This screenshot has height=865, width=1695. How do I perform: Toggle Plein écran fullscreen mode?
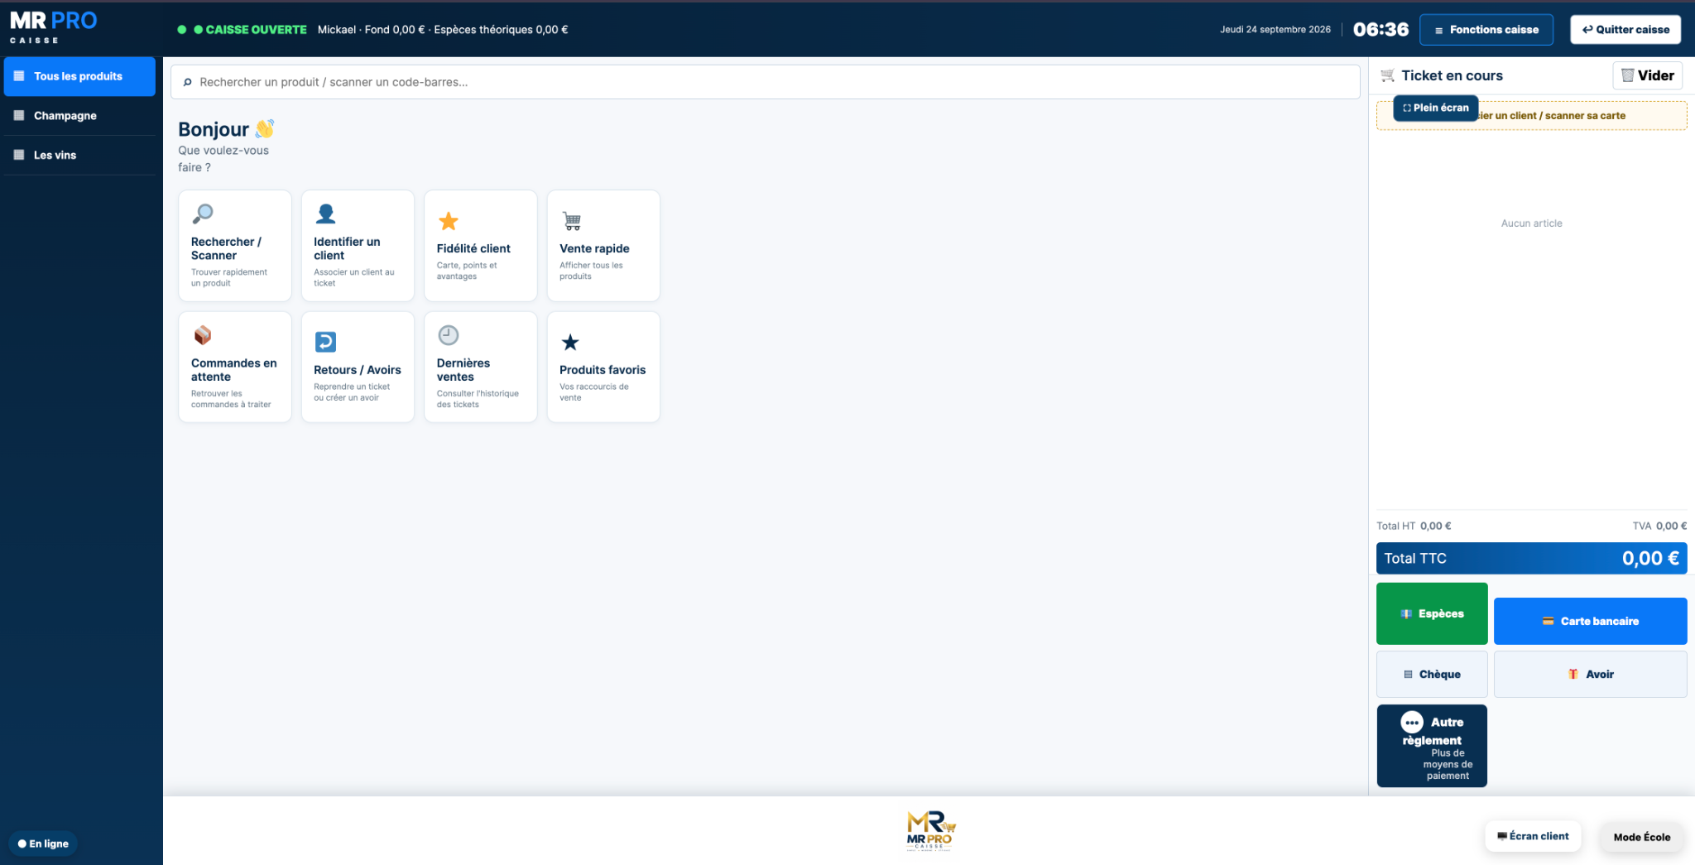(x=1435, y=108)
